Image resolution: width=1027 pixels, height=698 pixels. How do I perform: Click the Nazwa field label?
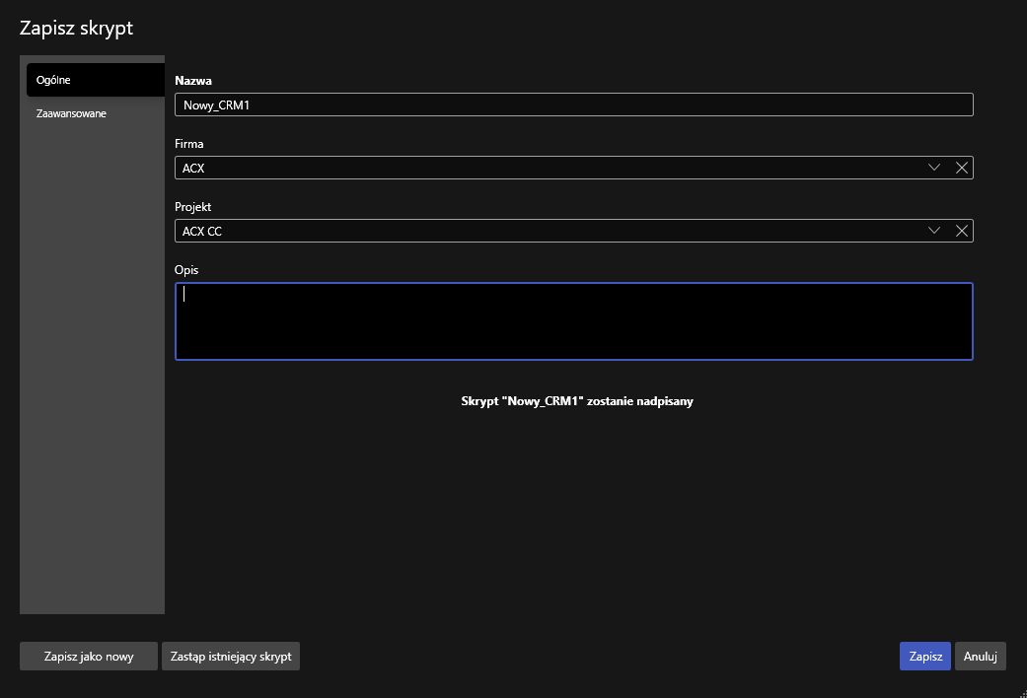(x=193, y=81)
